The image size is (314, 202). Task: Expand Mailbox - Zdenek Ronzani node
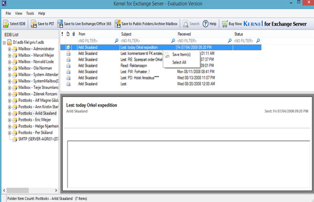pos(9,94)
